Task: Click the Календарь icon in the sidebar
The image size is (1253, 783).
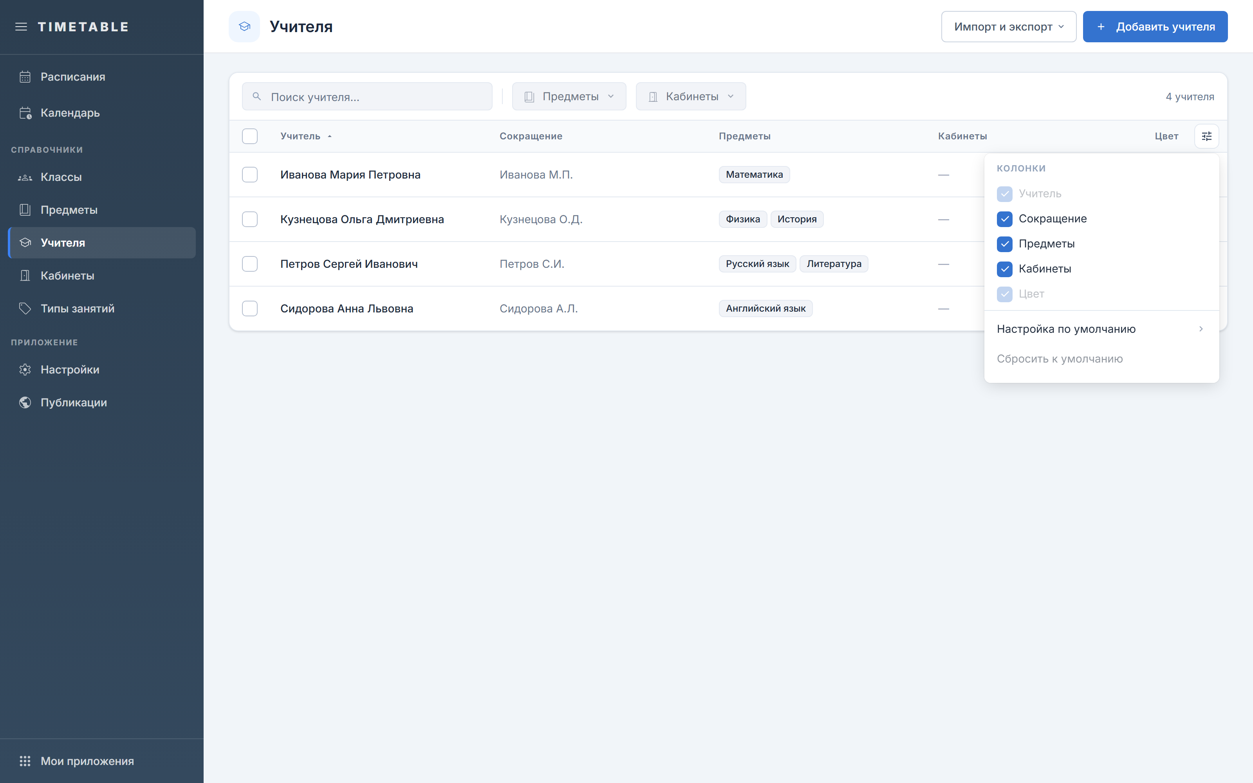Action: coord(25,113)
